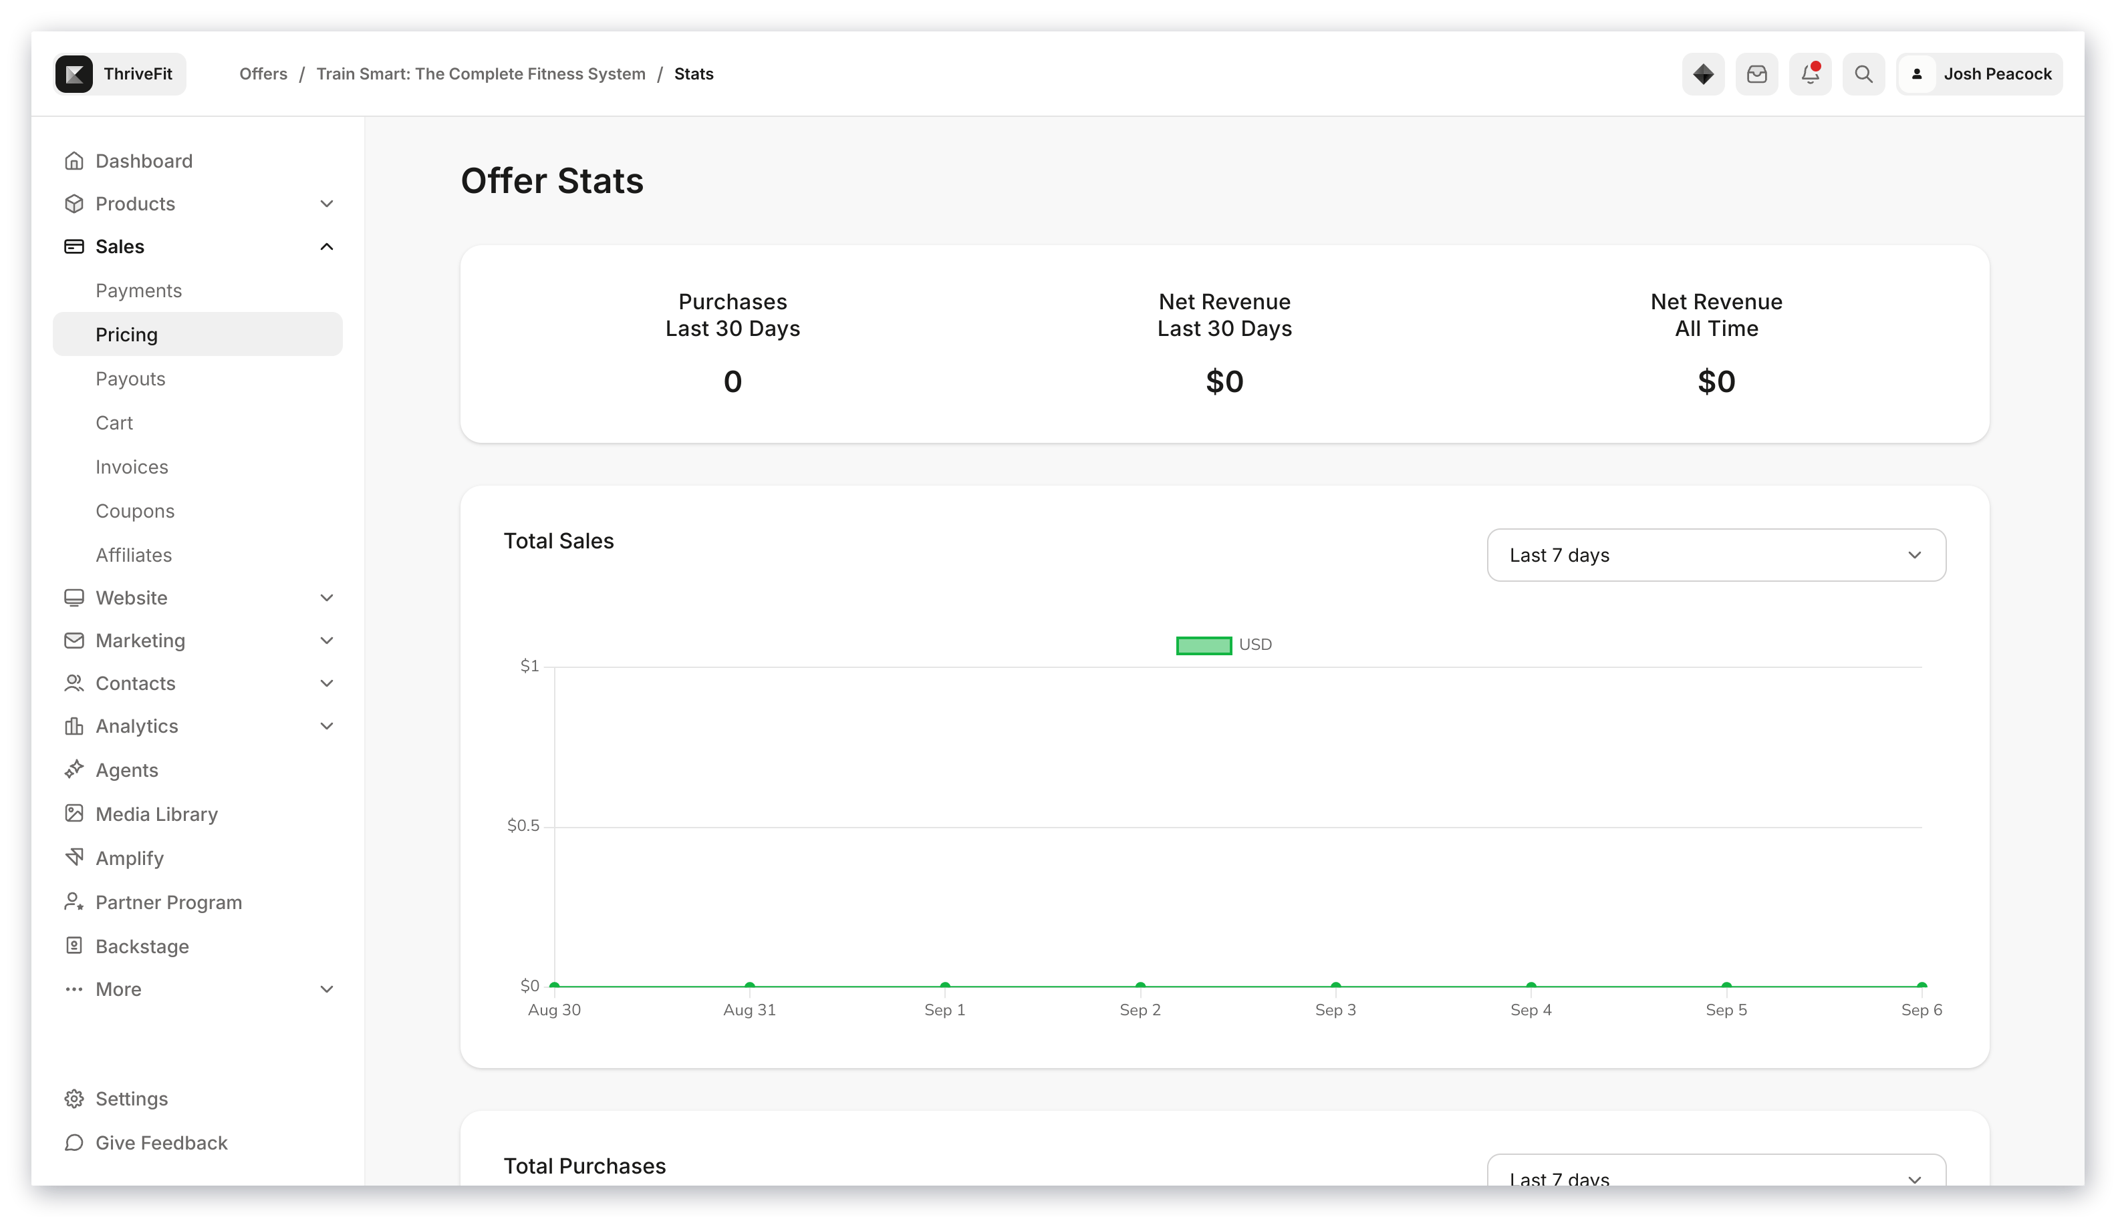Click the Amplify icon

74,858
